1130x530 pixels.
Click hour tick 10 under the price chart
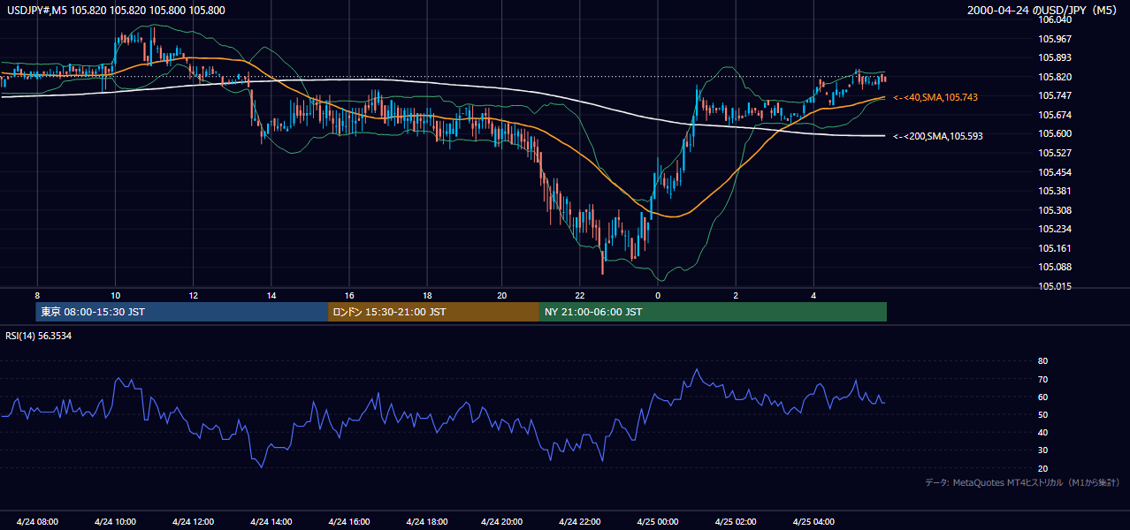pyautogui.click(x=115, y=295)
